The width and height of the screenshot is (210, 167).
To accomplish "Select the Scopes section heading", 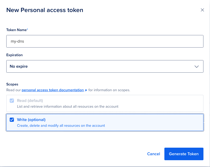I will [x=12, y=84].
